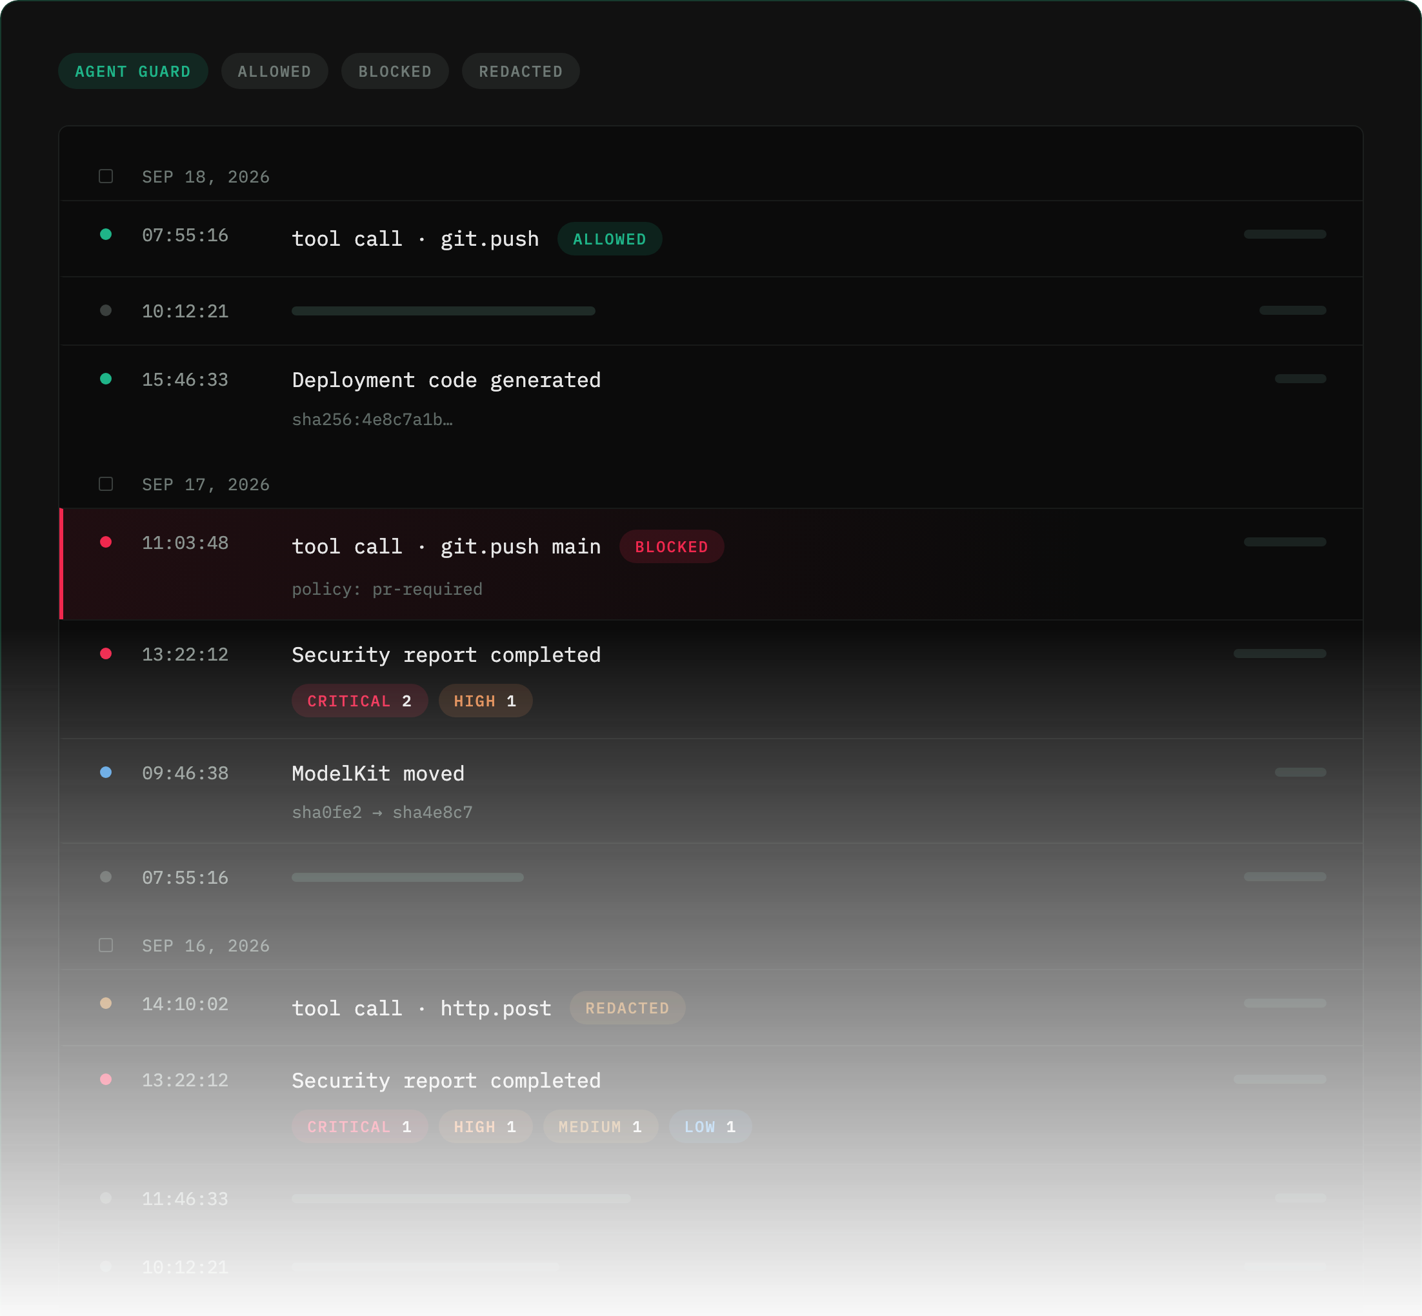Click the CRITICAL 1 severity badge
Image resolution: width=1422 pixels, height=1316 pixels.
tap(359, 1126)
